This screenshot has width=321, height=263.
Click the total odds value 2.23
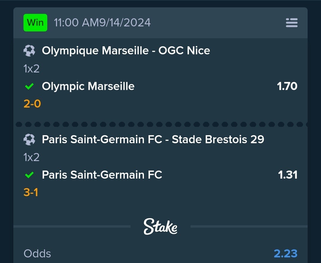[x=286, y=253]
